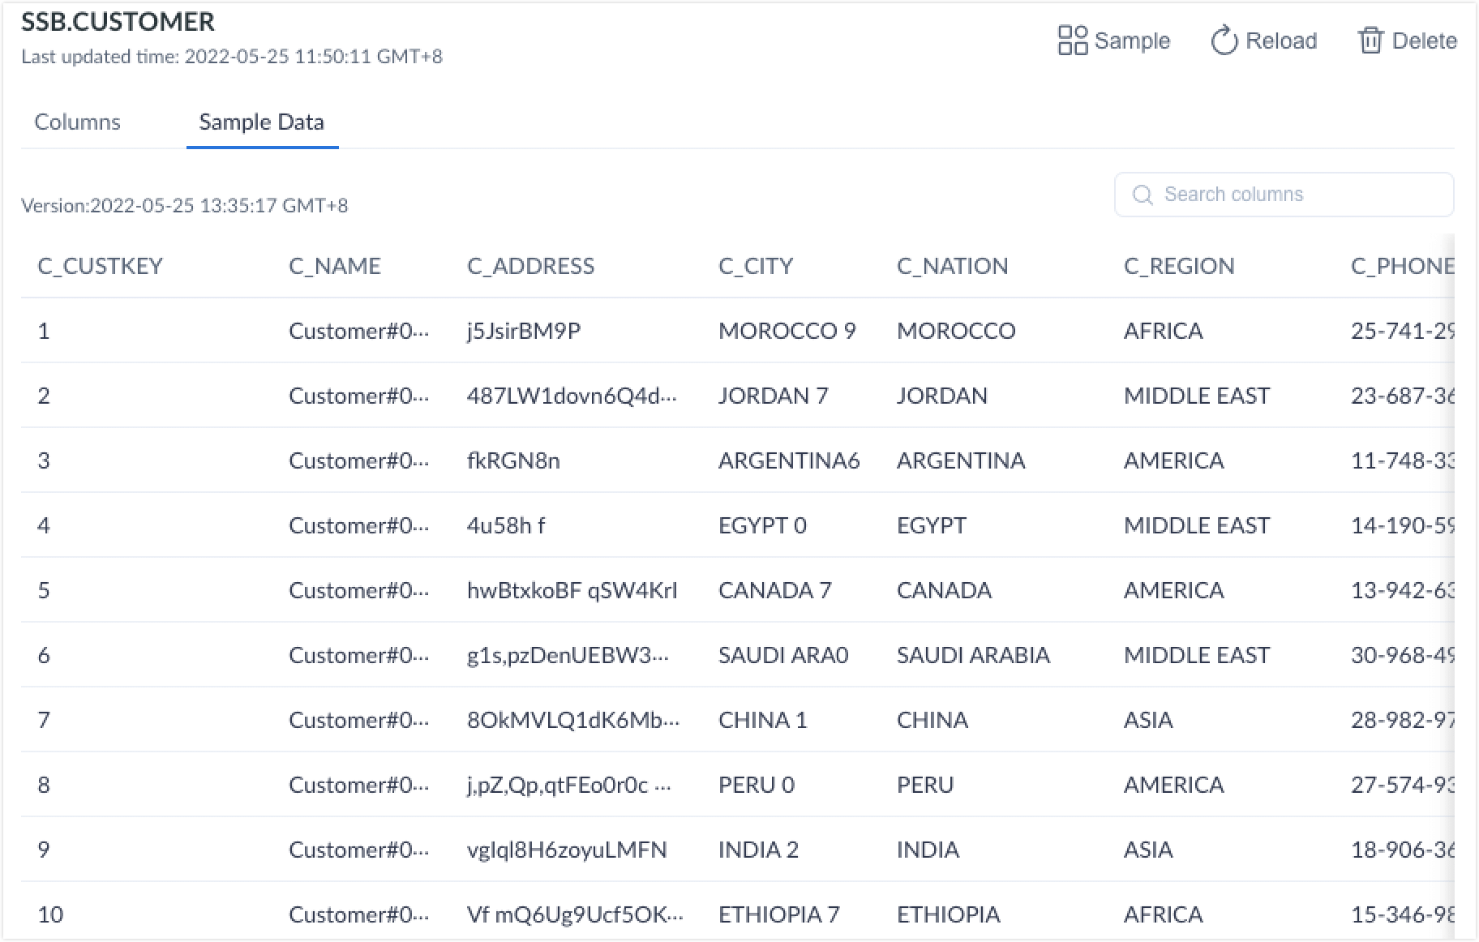The height and width of the screenshot is (942, 1479).
Task: Click the C_CITY column header
Action: coord(755,266)
